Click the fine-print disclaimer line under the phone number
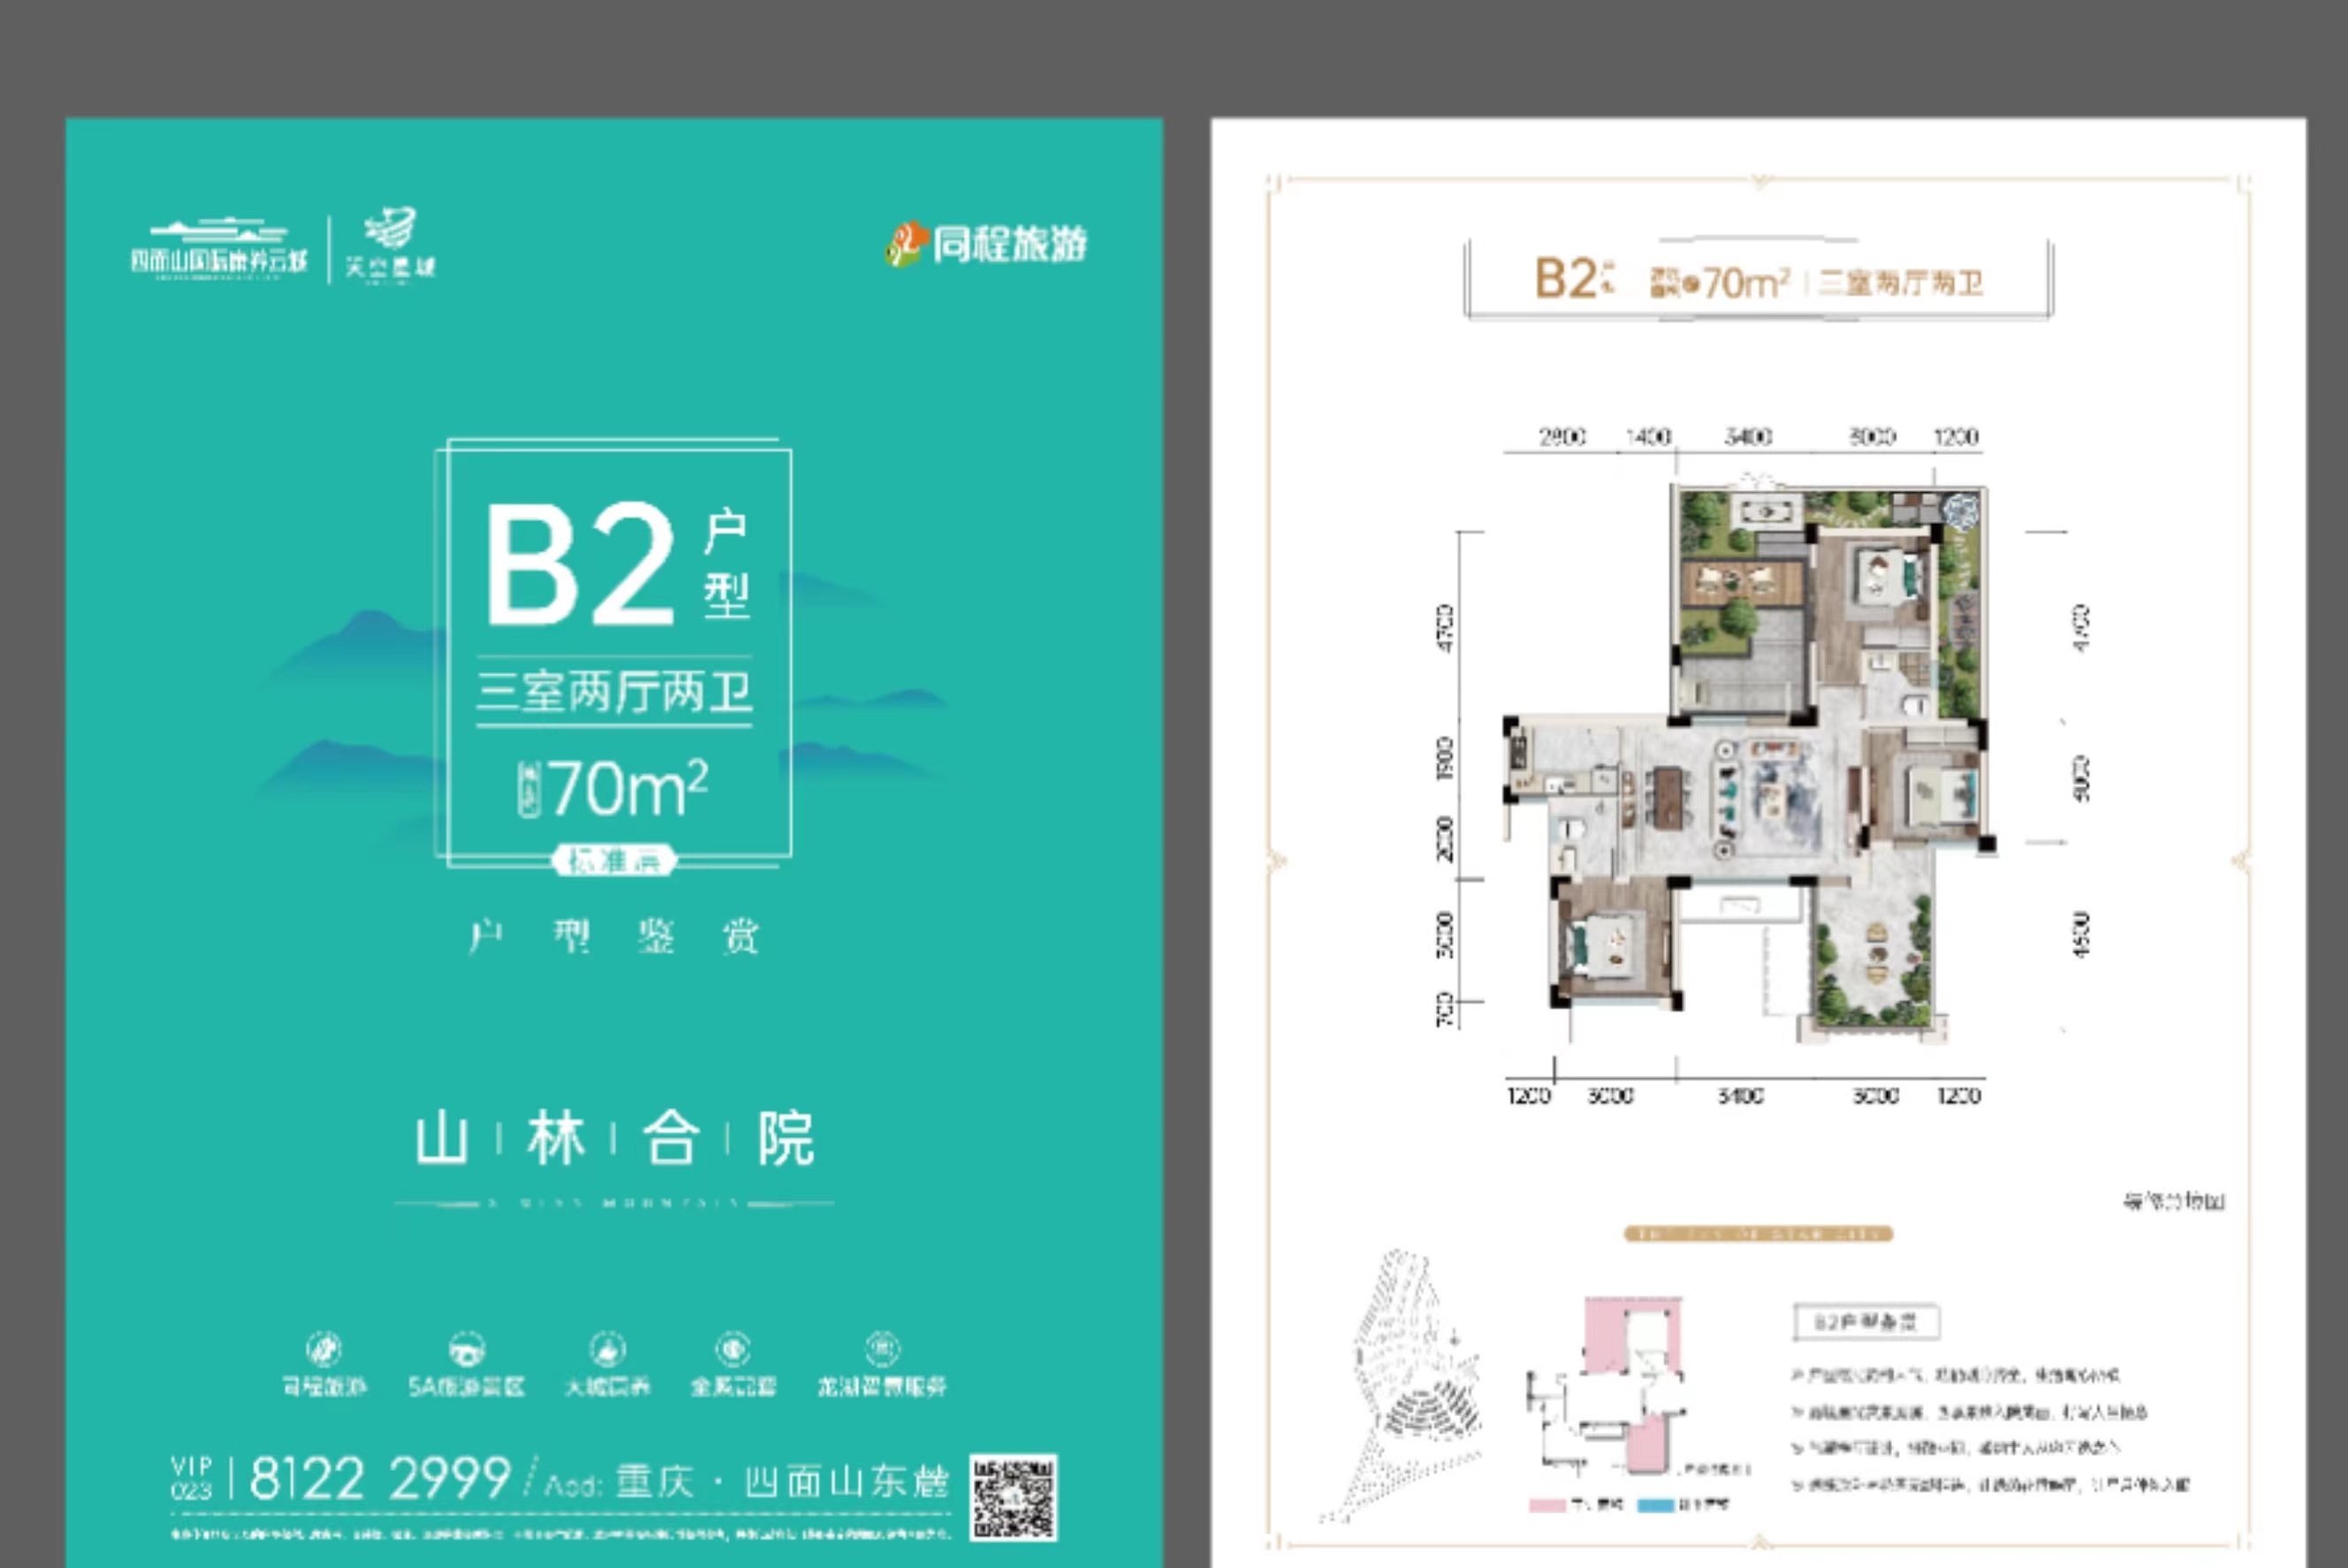The height and width of the screenshot is (1568, 2348). point(560,1533)
